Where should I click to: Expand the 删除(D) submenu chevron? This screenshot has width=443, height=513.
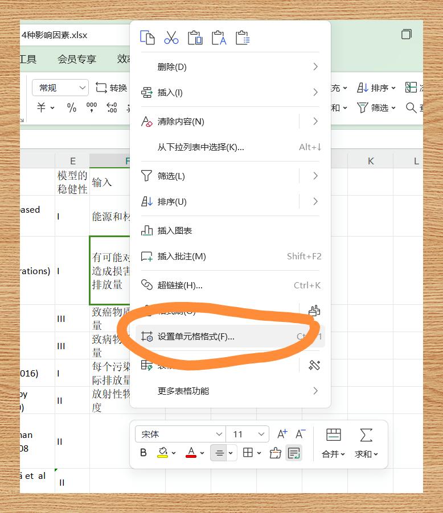315,67
